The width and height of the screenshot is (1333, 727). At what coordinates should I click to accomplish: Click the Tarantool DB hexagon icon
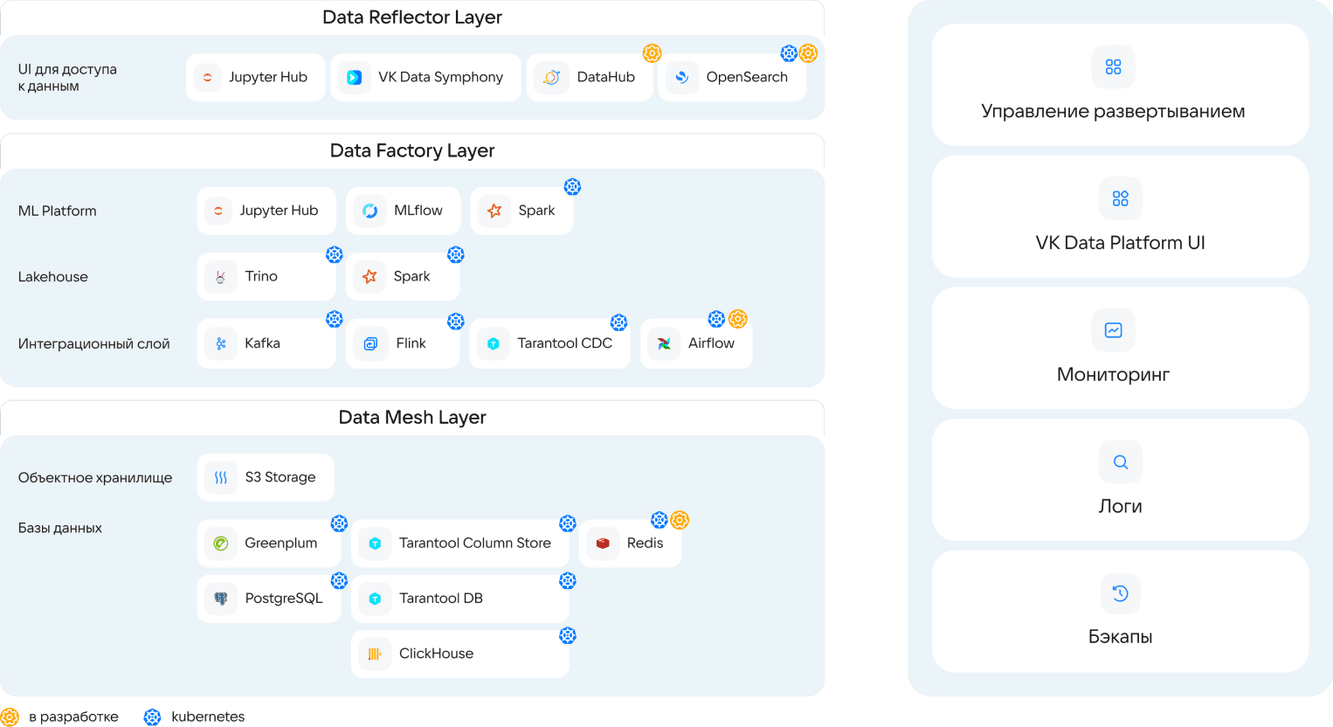pyautogui.click(x=375, y=599)
